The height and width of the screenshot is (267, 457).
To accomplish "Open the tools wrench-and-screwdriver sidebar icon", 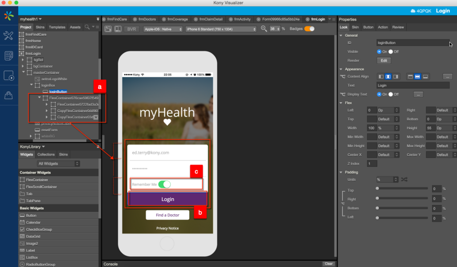I will click(x=8, y=36).
